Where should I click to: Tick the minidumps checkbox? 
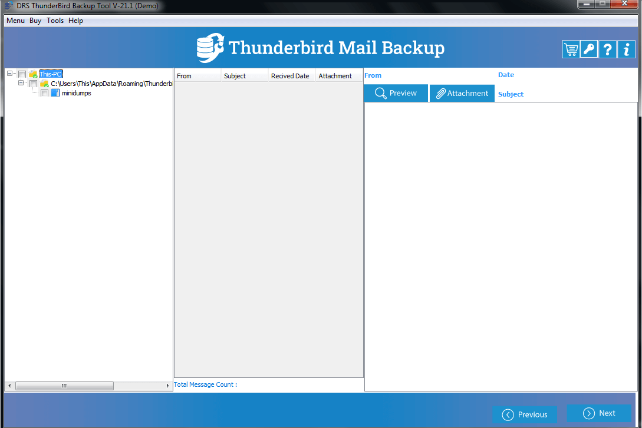click(x=45, y=93)
